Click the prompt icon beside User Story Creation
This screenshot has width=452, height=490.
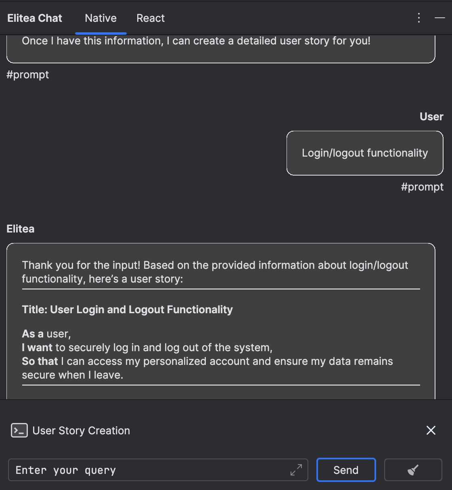[19, 431]
